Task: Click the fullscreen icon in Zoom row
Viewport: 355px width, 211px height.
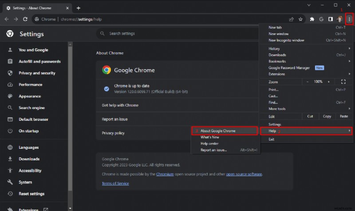Action: pyautogui.click(x=343, y=82)
